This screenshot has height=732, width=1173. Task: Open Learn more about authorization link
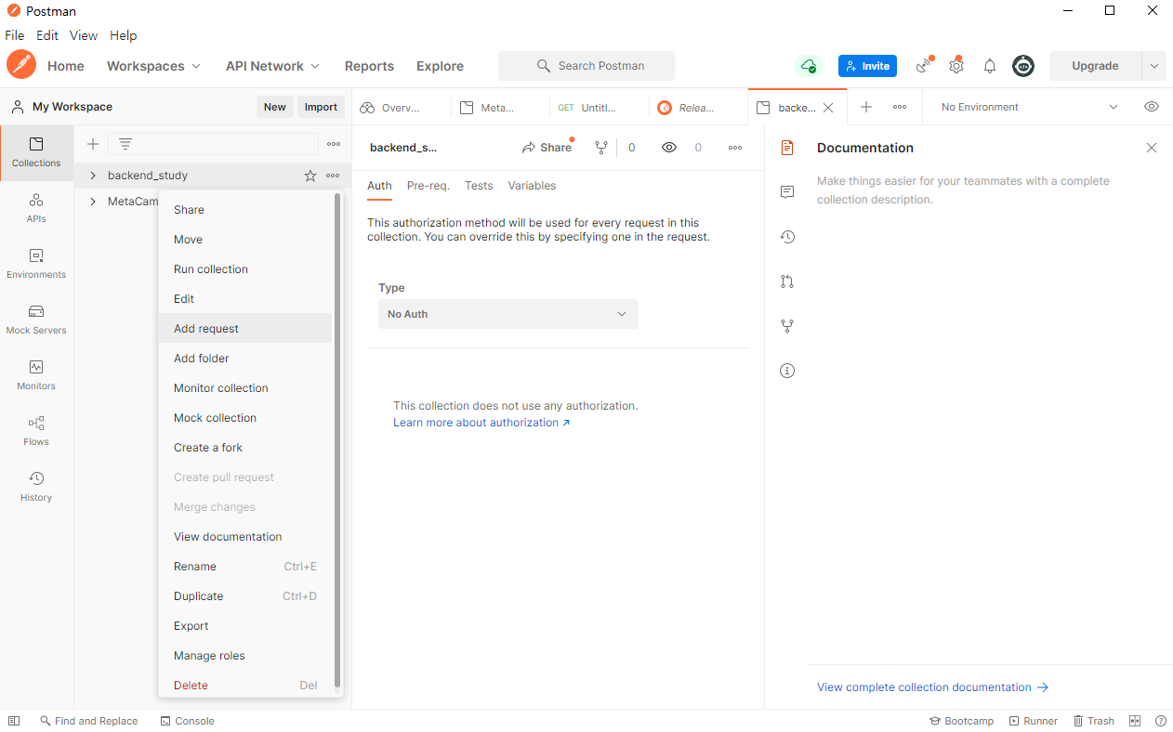(x=481, y=423)
